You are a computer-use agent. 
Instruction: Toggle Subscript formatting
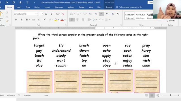point(39,20)
